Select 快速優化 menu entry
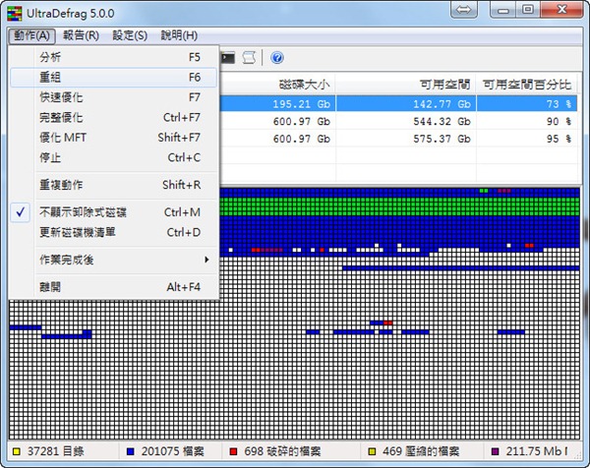Viewport: 590px width, 468px height. click(114, 97)
